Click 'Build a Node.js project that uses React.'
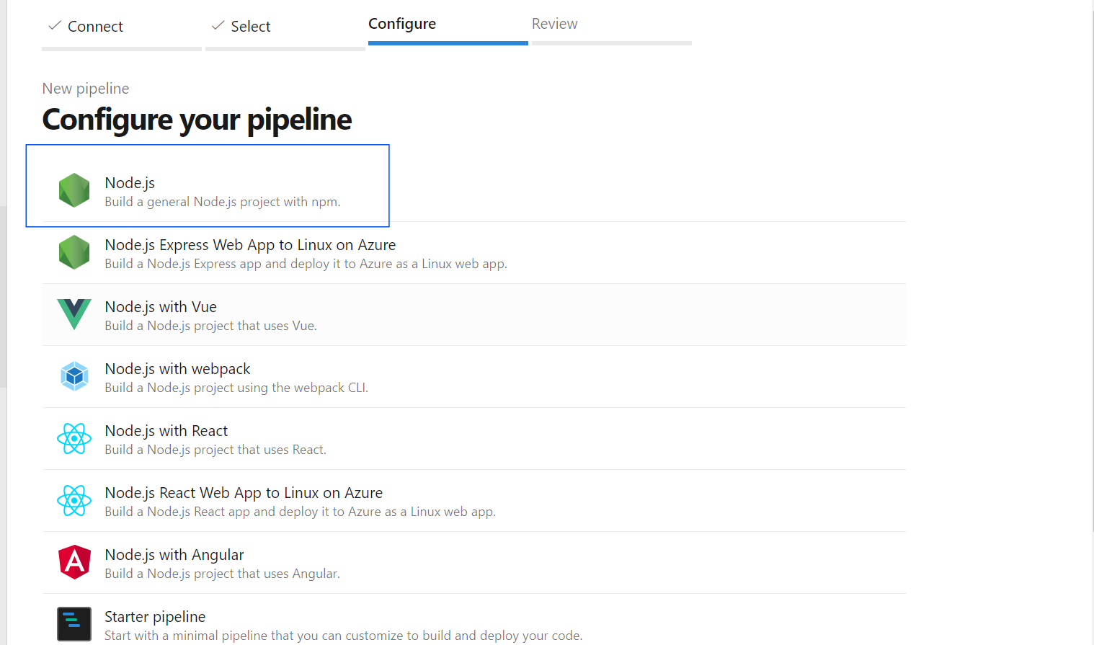This screenshot has height=645, width=1094. [215, 450]
